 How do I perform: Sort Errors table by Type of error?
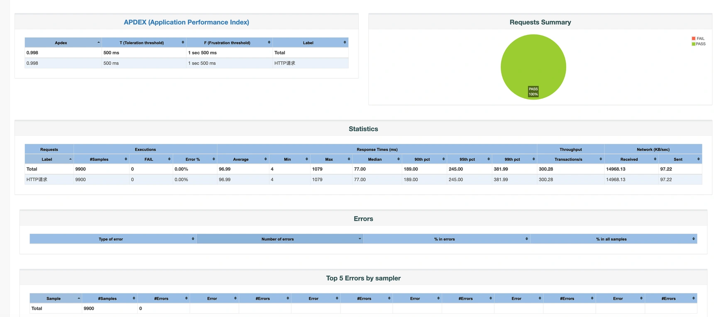pos(113,239)
